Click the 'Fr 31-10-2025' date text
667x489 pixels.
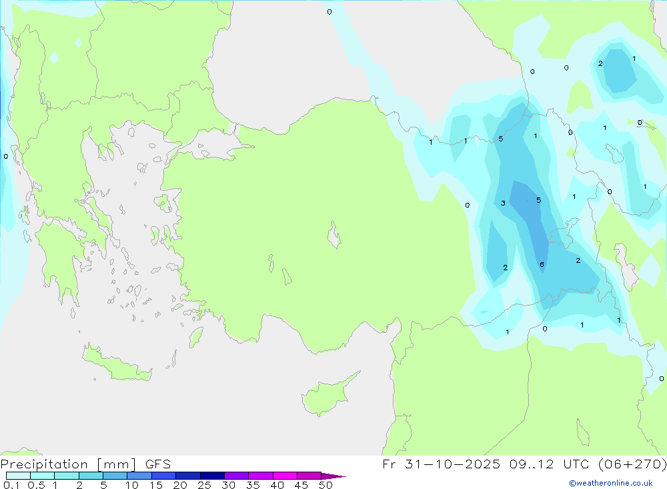[442, 464]
